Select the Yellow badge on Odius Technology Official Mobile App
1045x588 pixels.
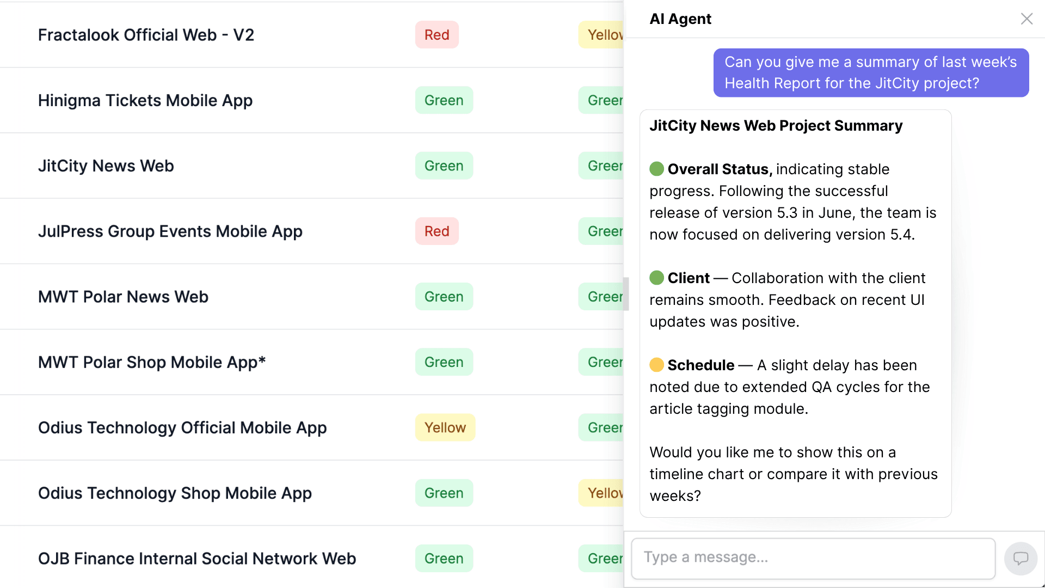click(x=445, y=427)
